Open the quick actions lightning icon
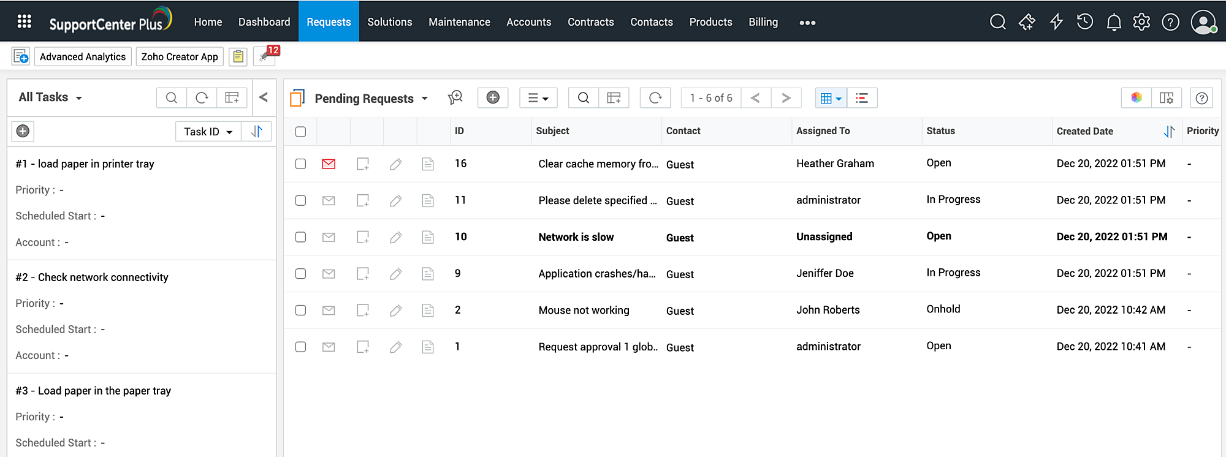Image resolution: width=1226 pixels, height=457 pixels. (1056, 23)
